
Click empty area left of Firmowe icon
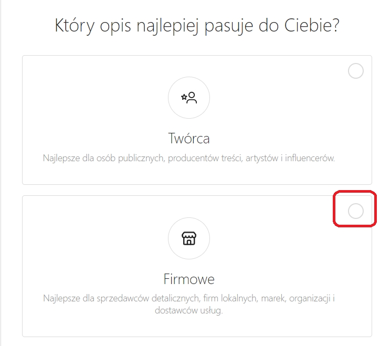[x=94, y=239]
